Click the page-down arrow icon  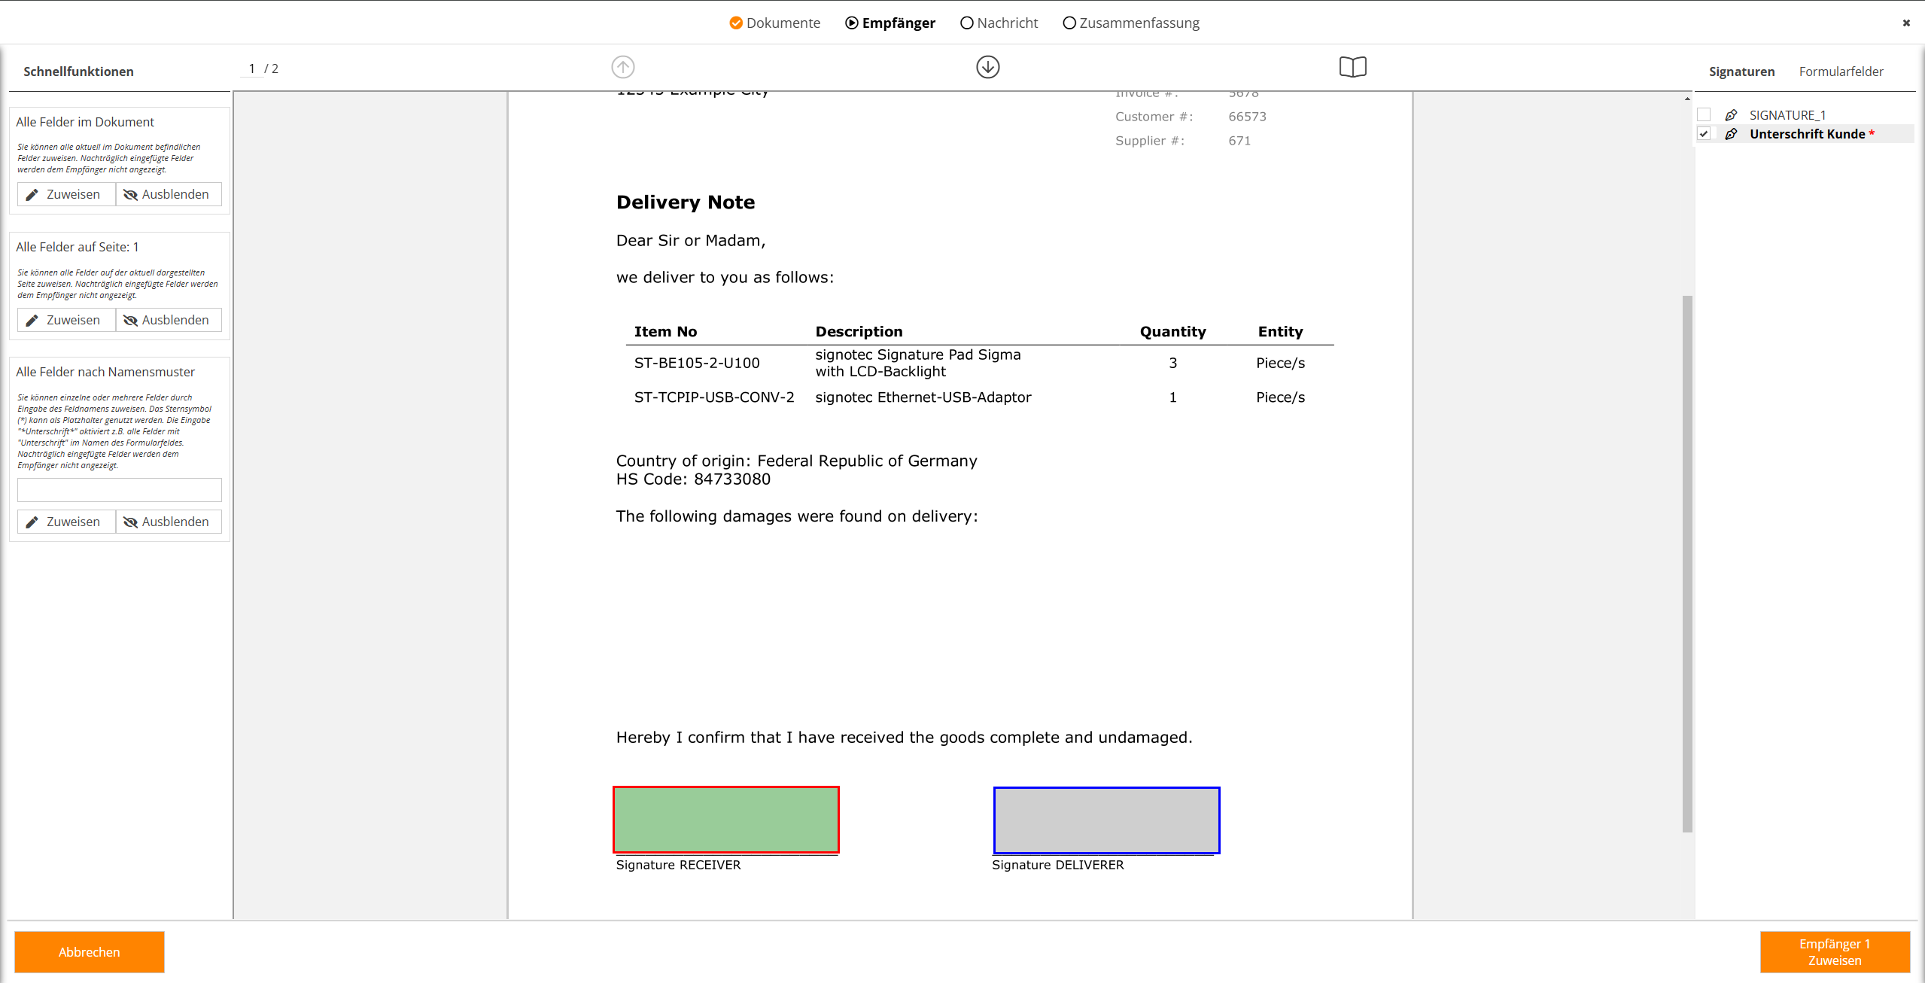[987, 67]
